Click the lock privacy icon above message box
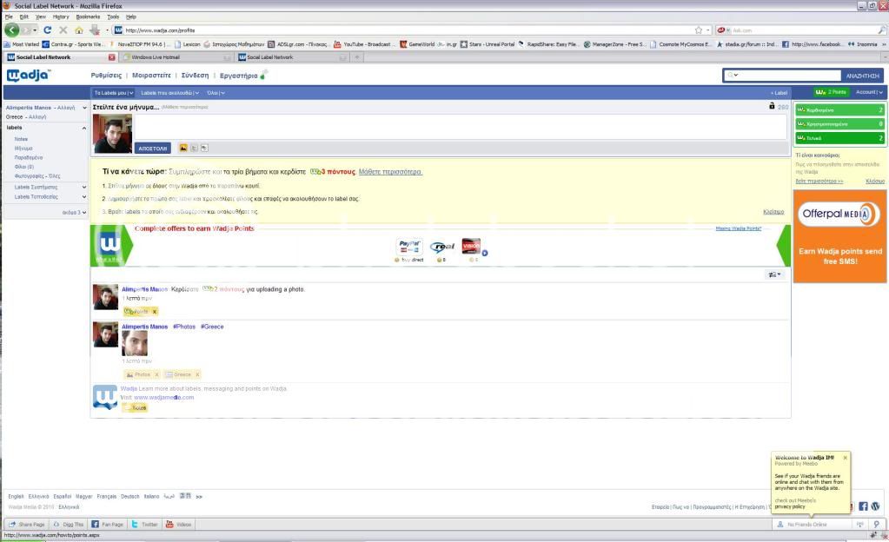This screenshot has height=542, width=889. click(x=771, y=107)
